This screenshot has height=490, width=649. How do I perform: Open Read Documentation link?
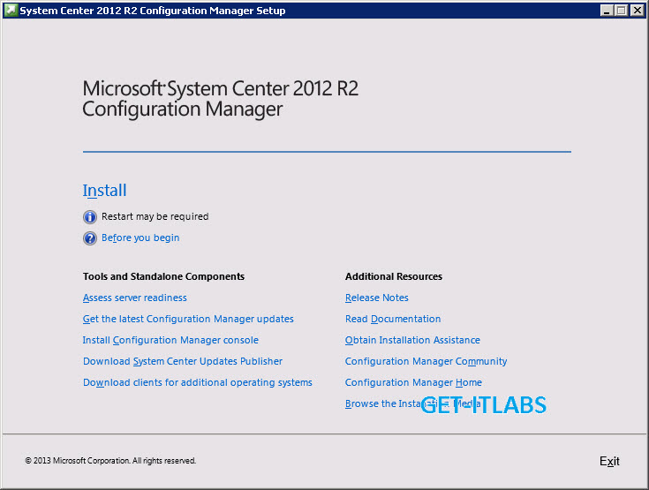(393, 319)
